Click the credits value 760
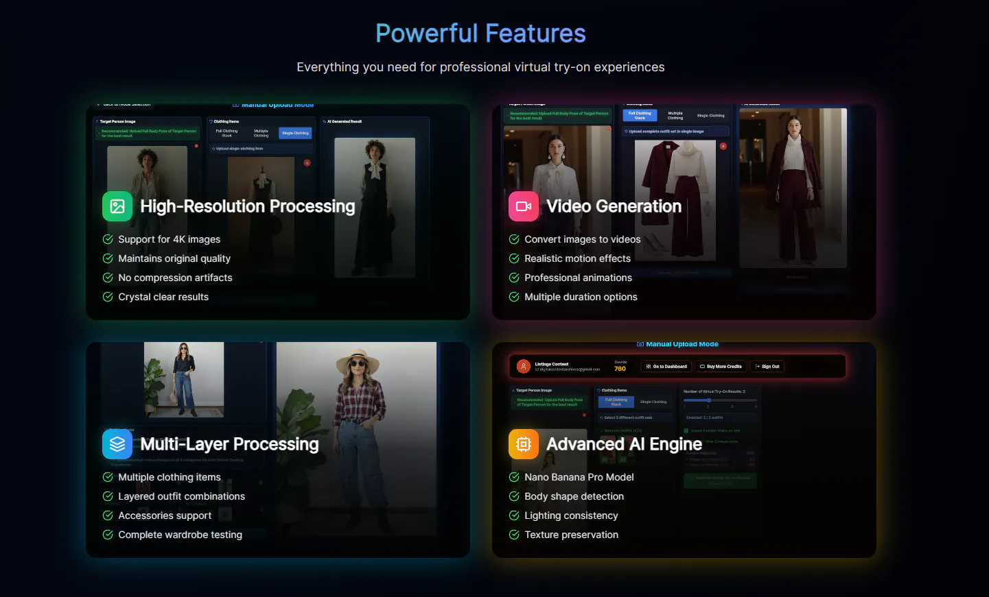This screenshot has height=597, width=989. [x=620, y=369]
